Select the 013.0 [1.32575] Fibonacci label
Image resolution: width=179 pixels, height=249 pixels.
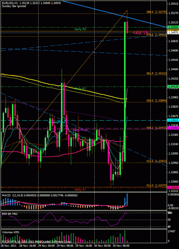156,186
